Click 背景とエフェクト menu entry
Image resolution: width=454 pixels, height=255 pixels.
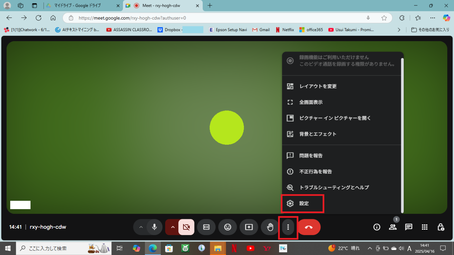[318, 134]
